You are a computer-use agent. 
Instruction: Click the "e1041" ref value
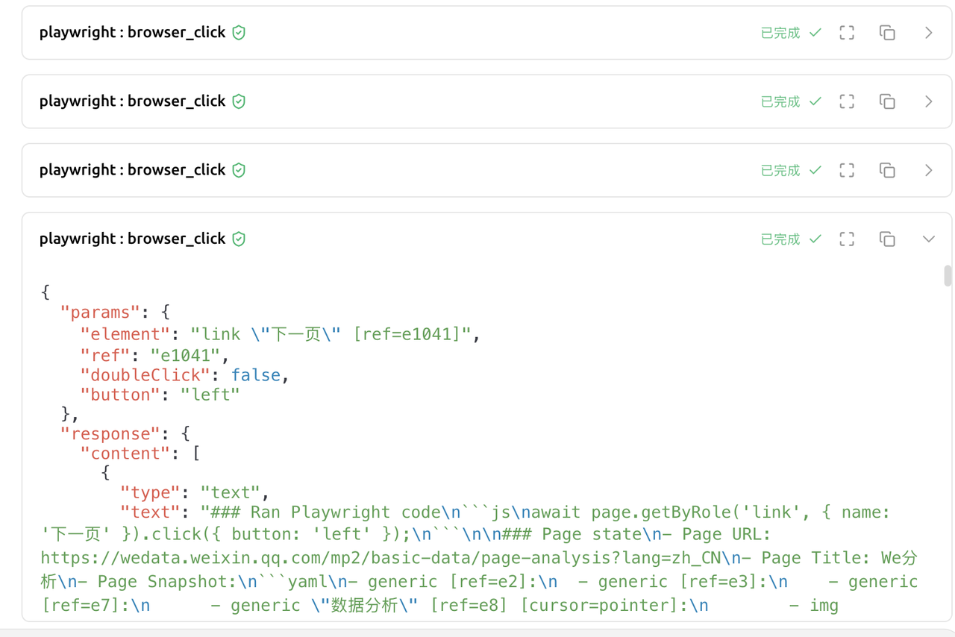coord(186,355)
